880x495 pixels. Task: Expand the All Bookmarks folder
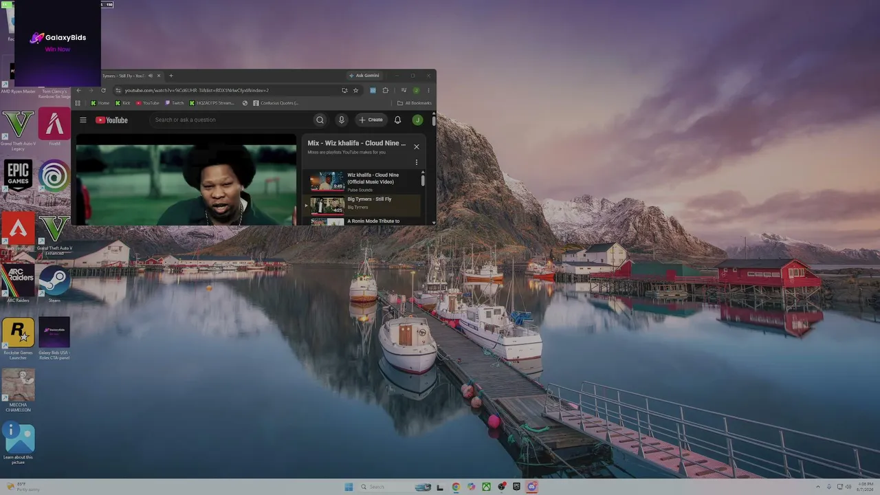[x=415, y=103]
